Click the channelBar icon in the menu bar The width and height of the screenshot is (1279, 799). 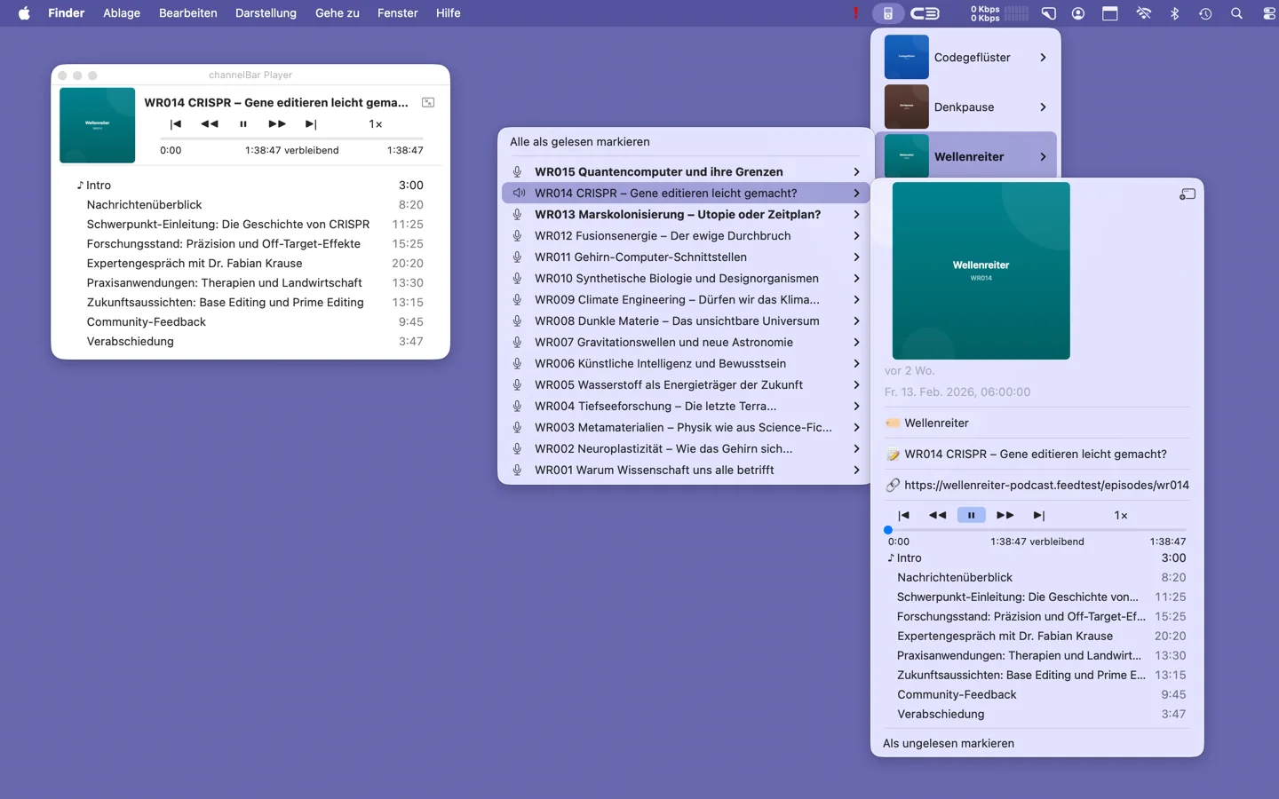(888, 13)
